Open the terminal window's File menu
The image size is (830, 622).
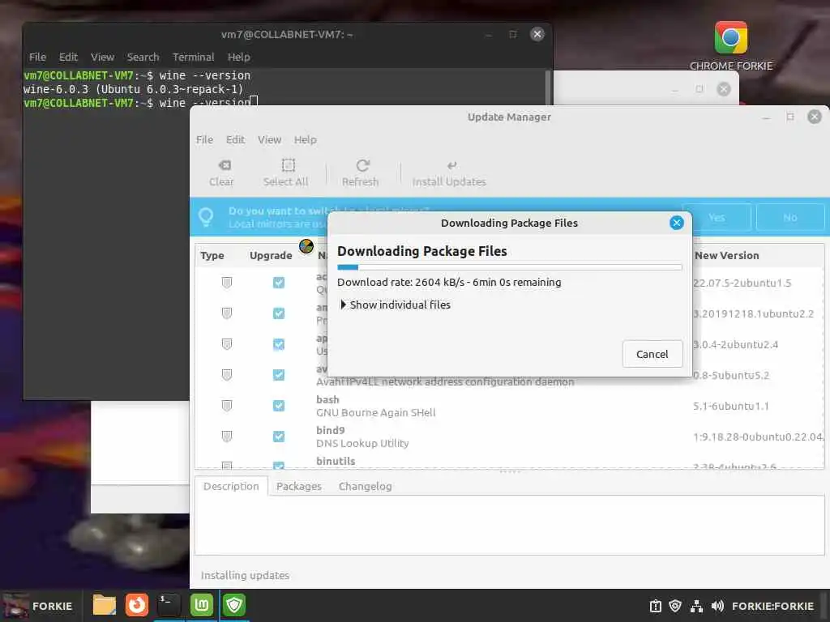pos(37,58)
